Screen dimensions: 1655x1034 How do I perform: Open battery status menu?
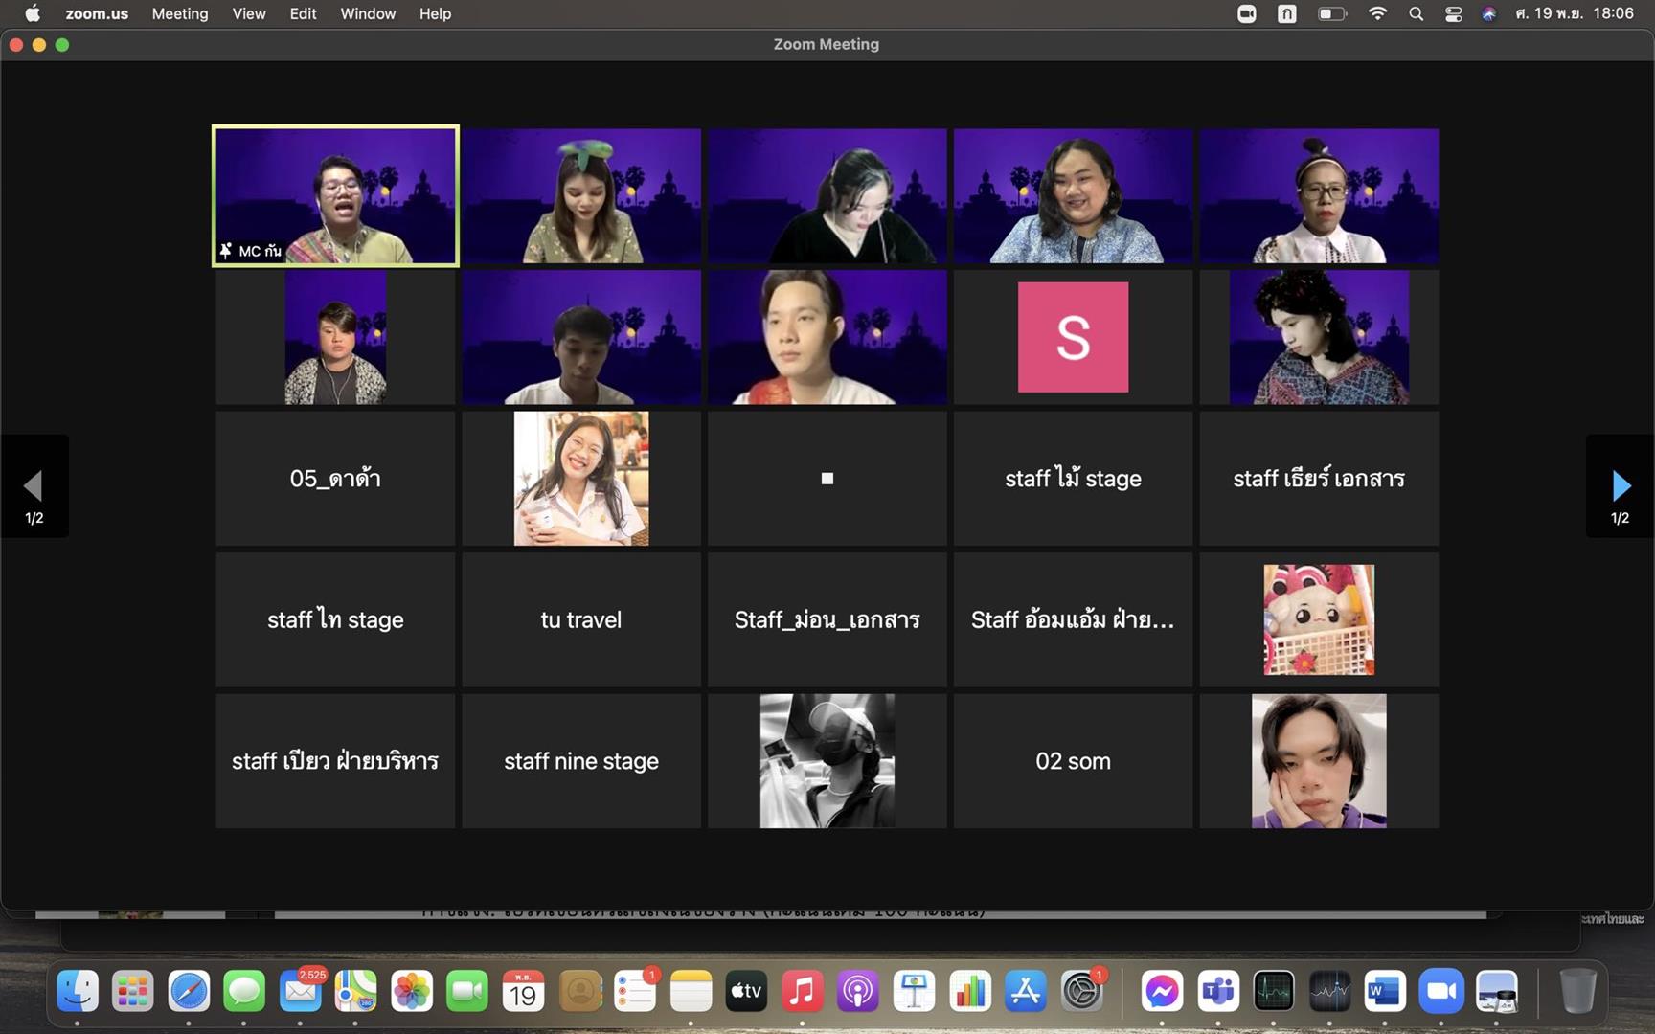click(1332, 13)
